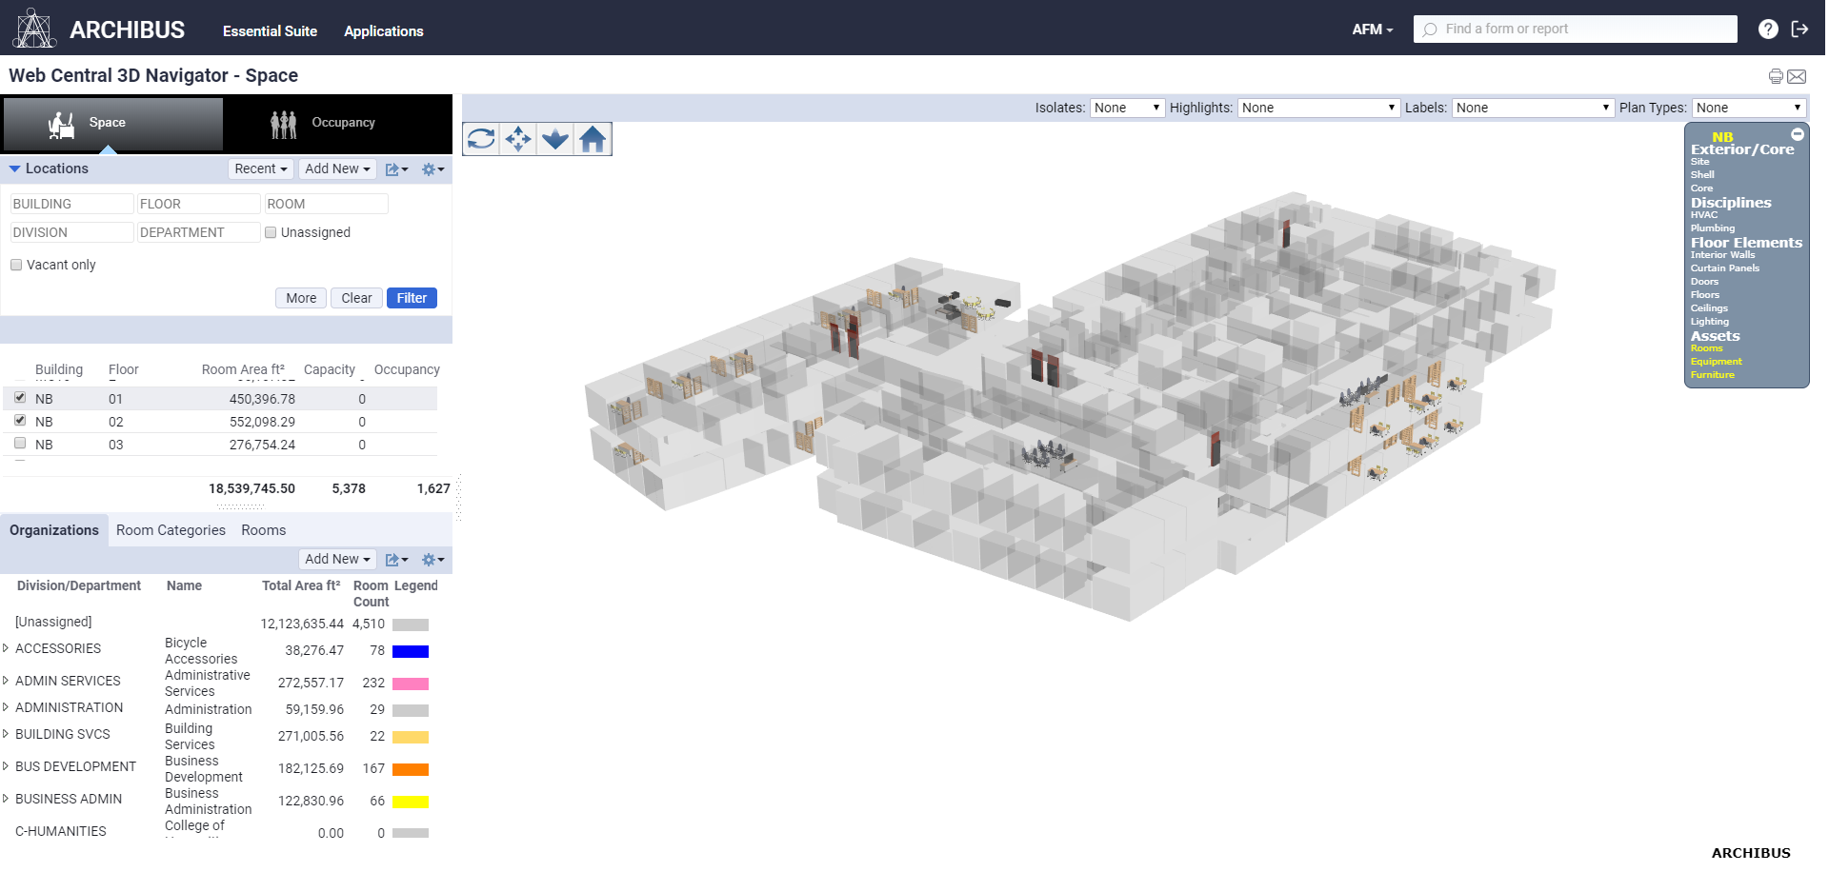Click the home view icon
This screenshot has height=892, width=1829.
click(593, 139)
